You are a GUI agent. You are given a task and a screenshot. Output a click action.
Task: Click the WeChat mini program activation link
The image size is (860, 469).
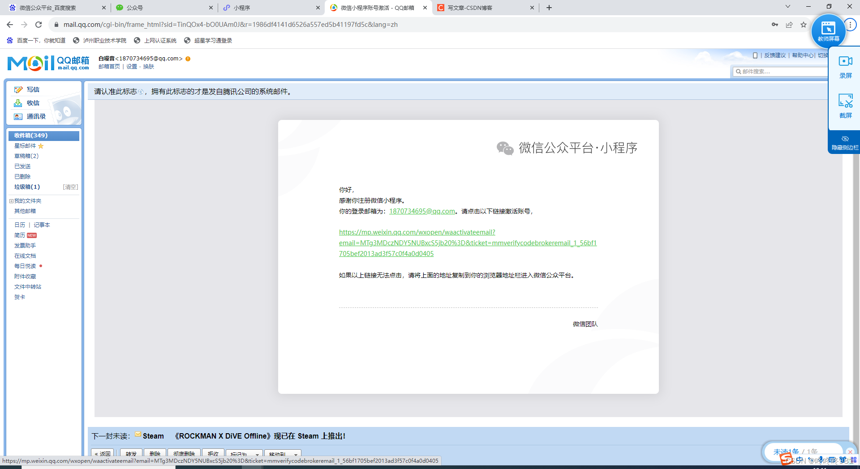[x=468, y=243]
